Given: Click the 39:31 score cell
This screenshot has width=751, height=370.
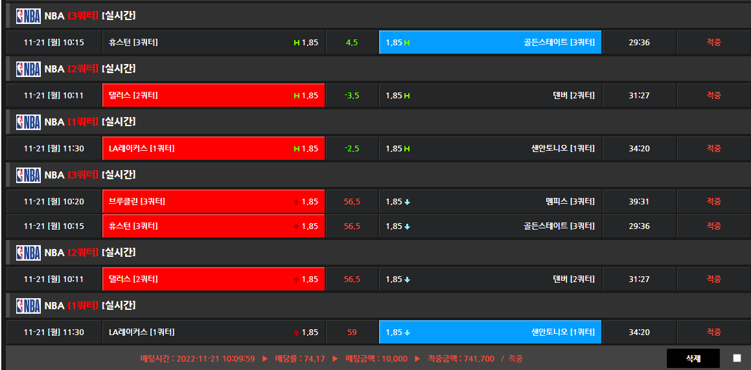Looking at the screenshot, I should point(639,202).
